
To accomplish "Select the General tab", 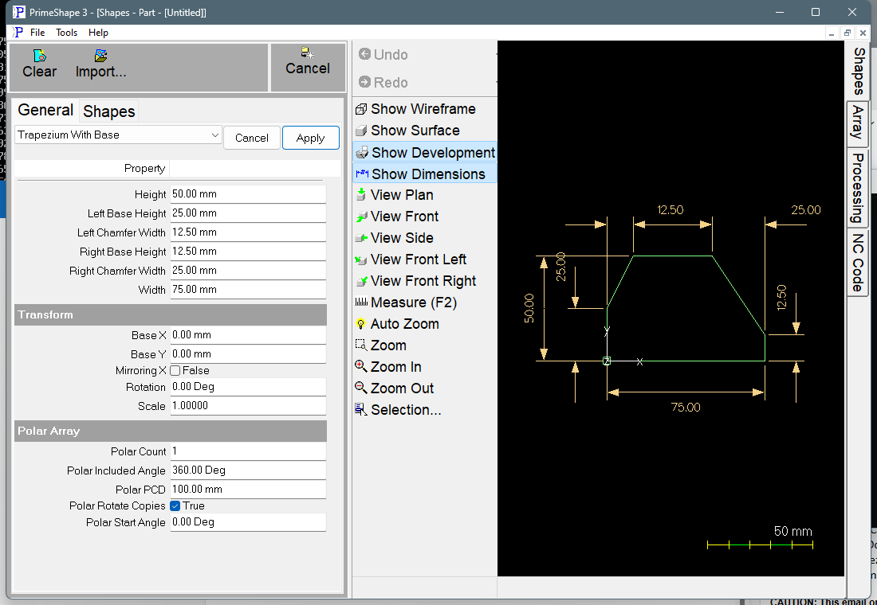I will pos(45,110).
